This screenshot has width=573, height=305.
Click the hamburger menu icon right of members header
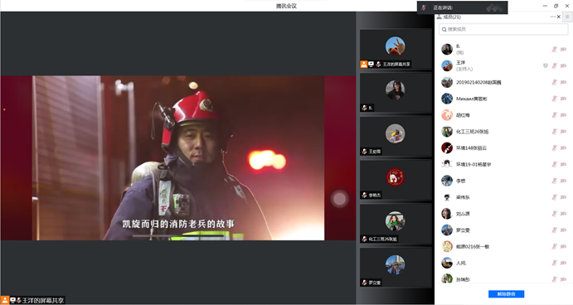(x=567, y=17)
